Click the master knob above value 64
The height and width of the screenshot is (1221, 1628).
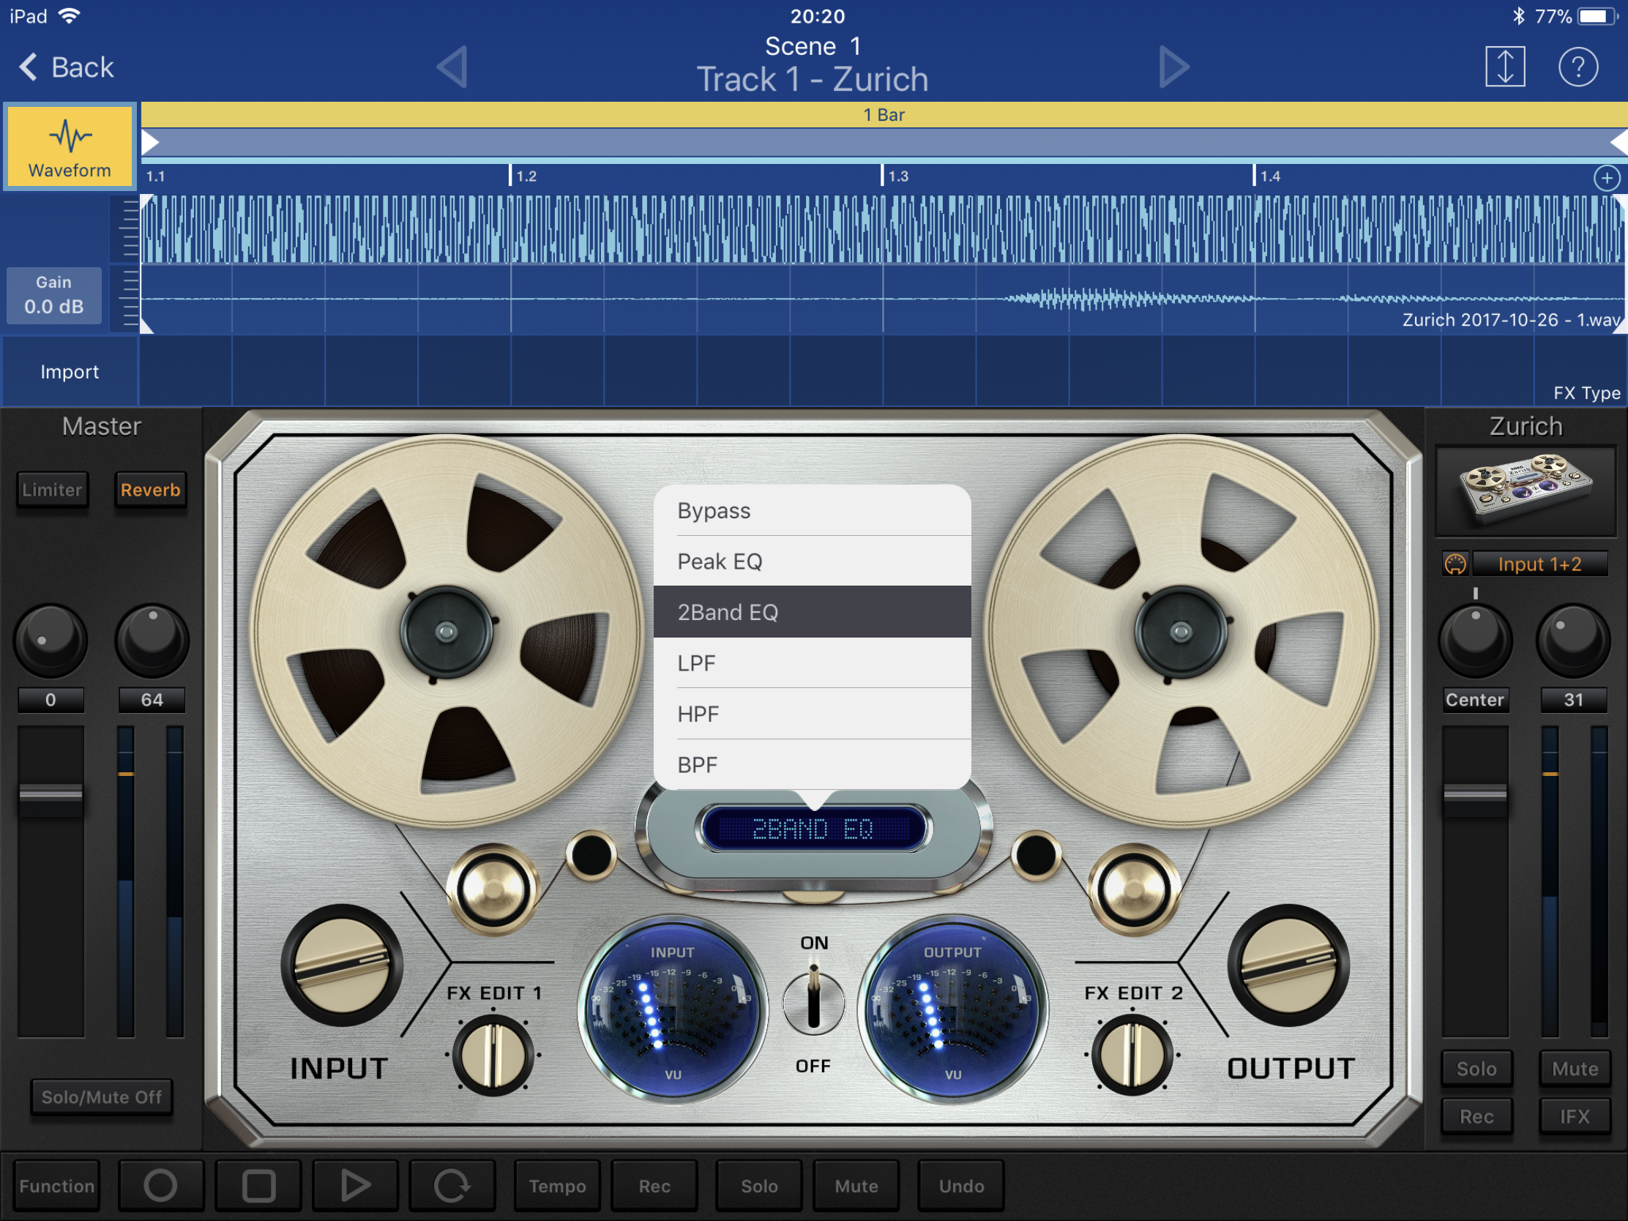[x=152, y=639]
